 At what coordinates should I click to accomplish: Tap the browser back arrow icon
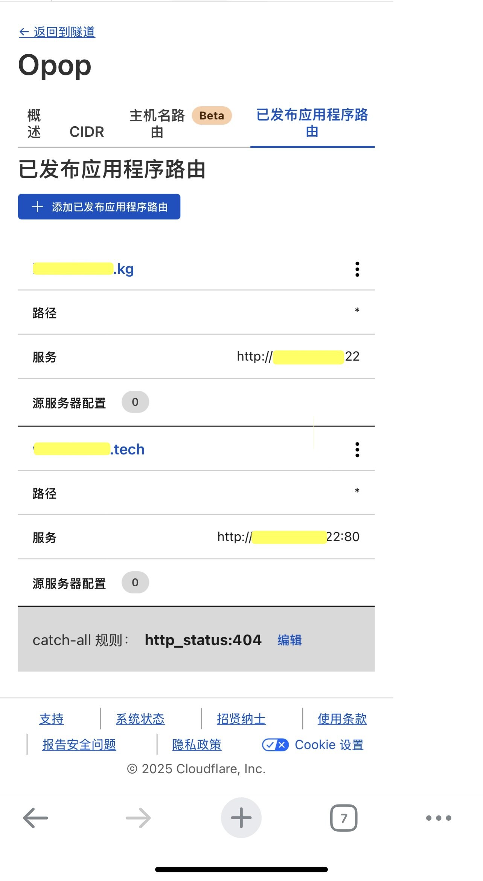(35, 818)
